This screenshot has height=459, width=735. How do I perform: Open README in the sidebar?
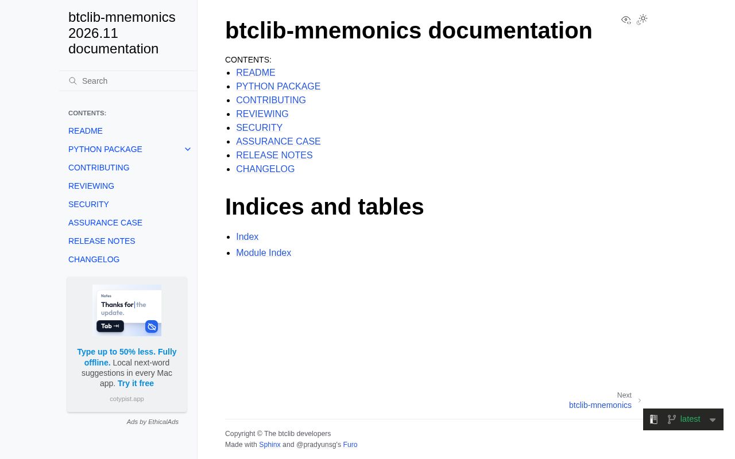click(x=86, y=131)
